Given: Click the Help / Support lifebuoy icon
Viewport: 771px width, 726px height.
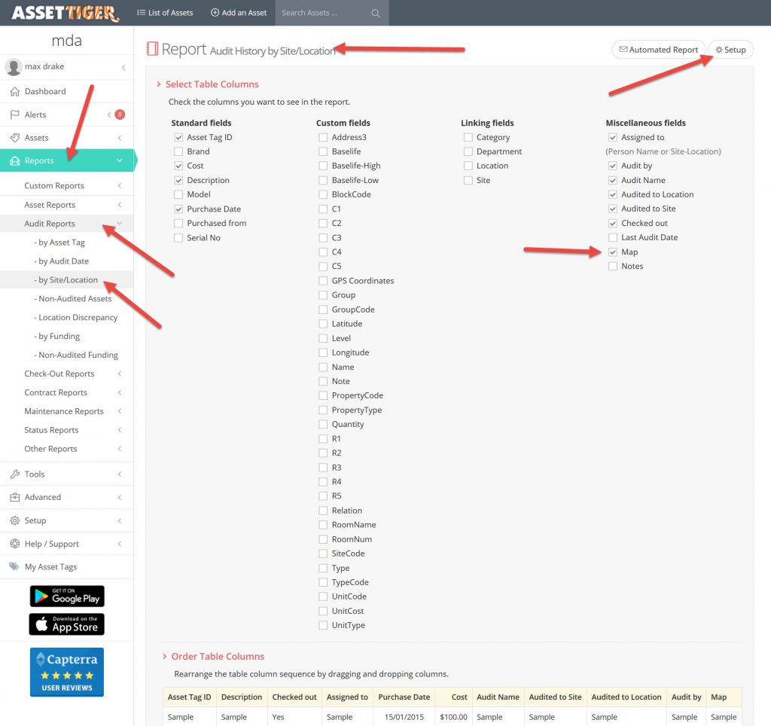Looking at the screenshot, I should [14, 544].
